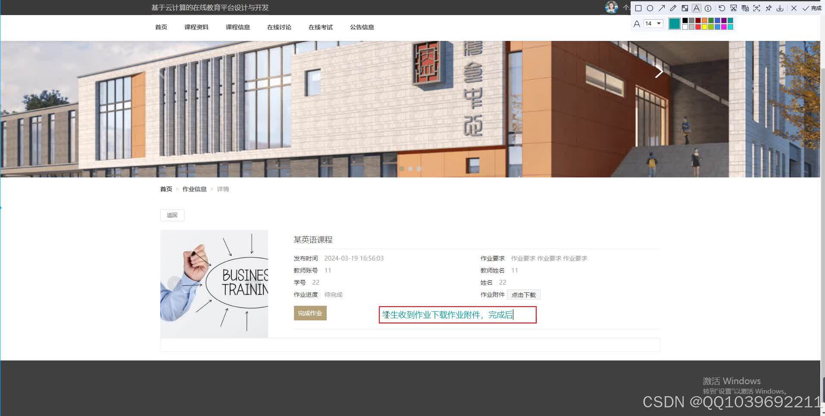Select the arrow annotation tool

point(661,8)
